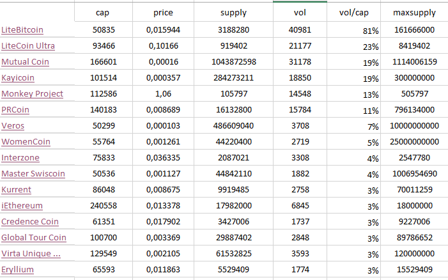Click the PRCoin hyperlink
This screenshot has width=448, height=280.
pyautogui.click(x=15, y=110)
